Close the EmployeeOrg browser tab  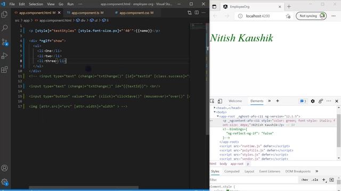coord(280,7)
